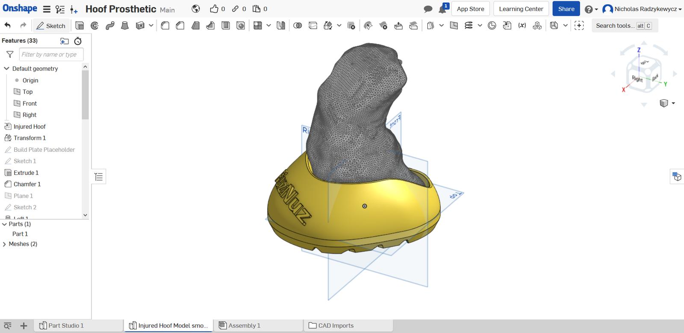Collapse the Default geometry group

[x=6, y=69]
